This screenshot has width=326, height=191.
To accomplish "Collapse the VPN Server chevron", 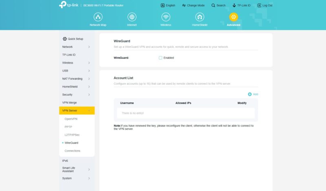I will [x=89, y=110].
